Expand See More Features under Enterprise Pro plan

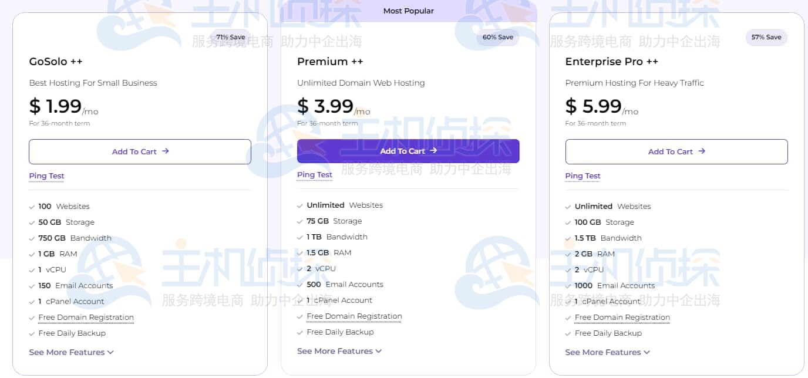coord(608,352)
